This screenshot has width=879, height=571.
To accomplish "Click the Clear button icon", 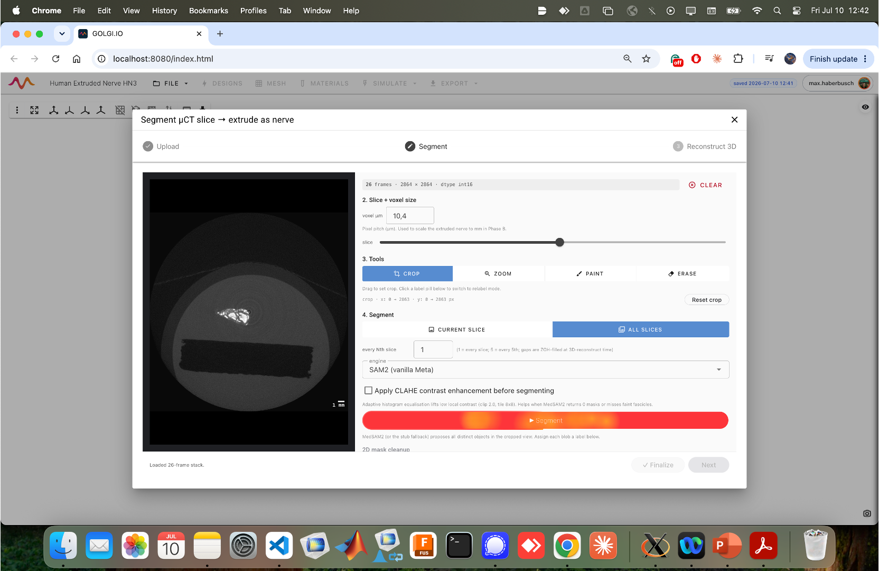I will point(692,185).
